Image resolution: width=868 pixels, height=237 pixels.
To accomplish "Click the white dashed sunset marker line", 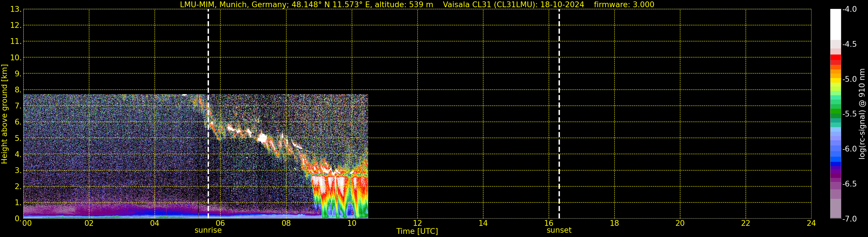I will click(x=559, y=114).
